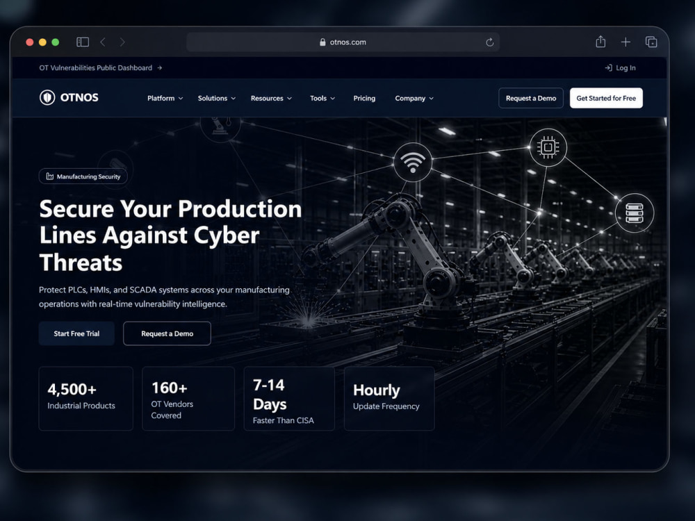
Task: Go to the Pricing page
Action: (364, 99)
